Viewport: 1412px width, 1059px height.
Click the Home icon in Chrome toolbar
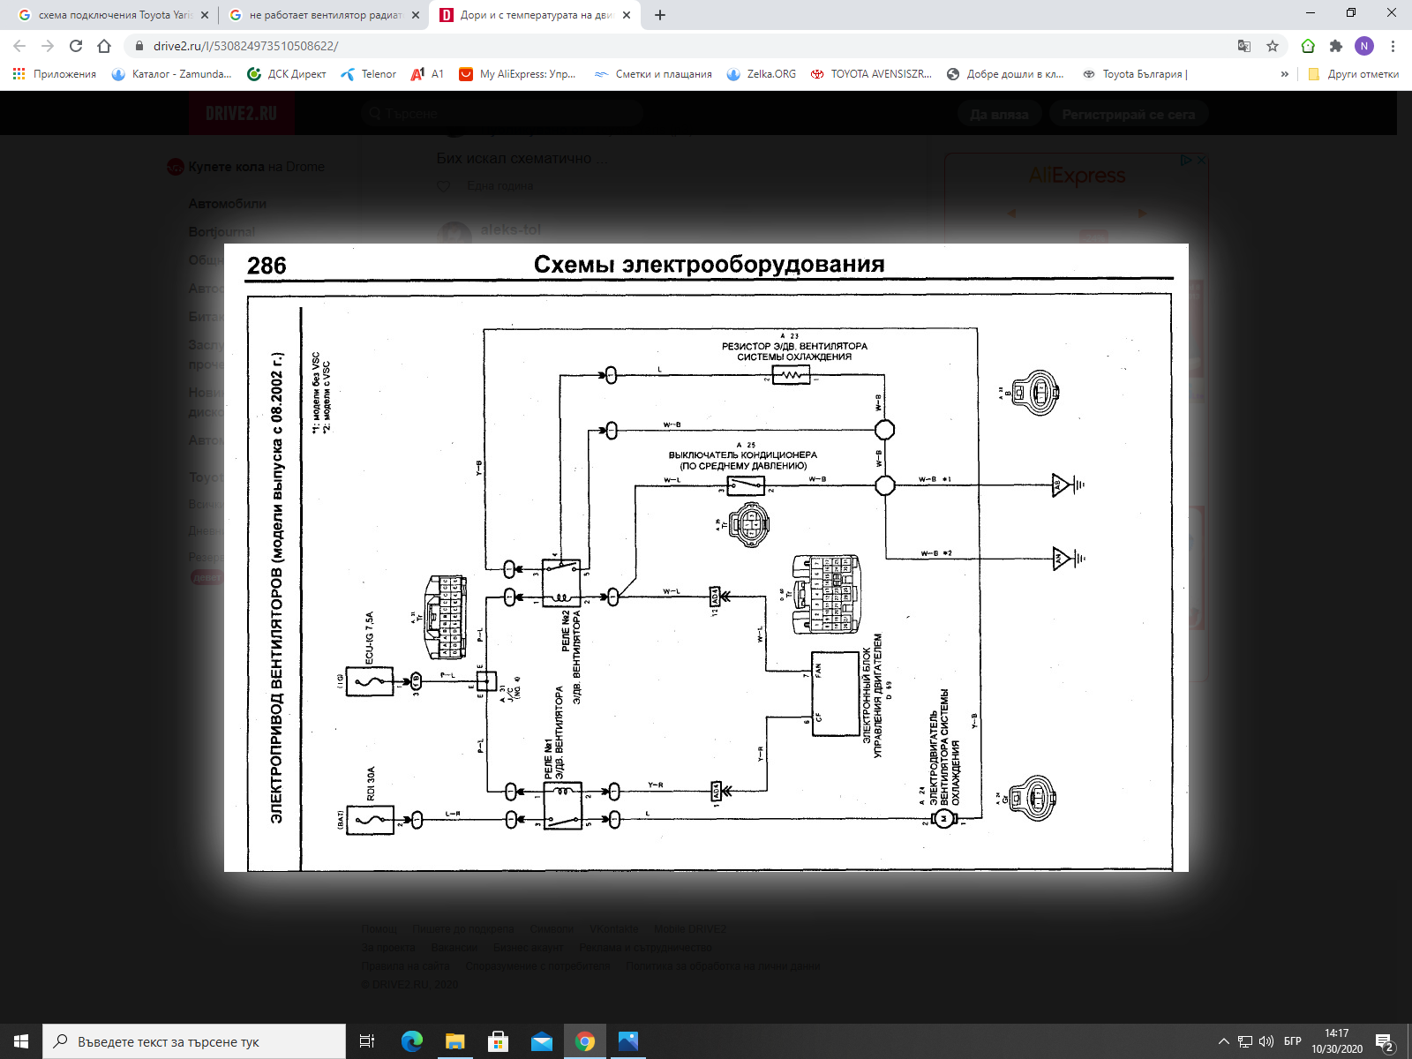click(x=104, y=46)
